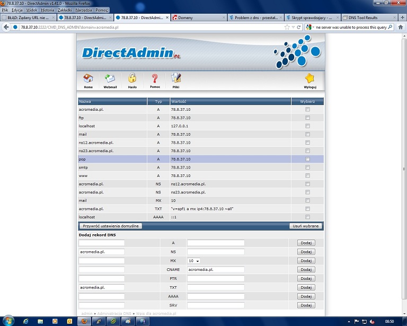Select the TXT spf record checkbox
This screenshot has width=407, height=326.
[x=307, y=209]
